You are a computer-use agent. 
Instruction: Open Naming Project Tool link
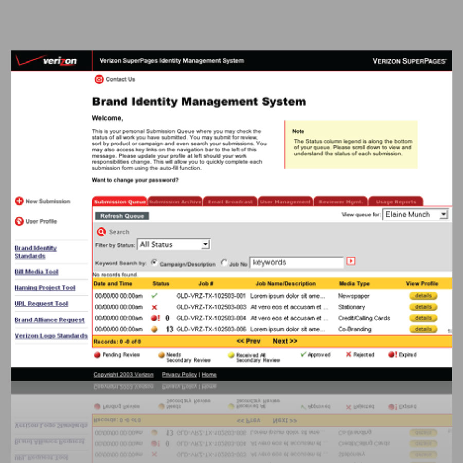[x=45, y=288]
